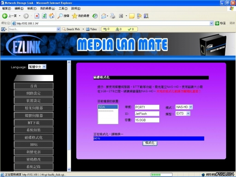236x177 pixels.
Task: Click the JetFlash ID field
Action: pos(147,114)
